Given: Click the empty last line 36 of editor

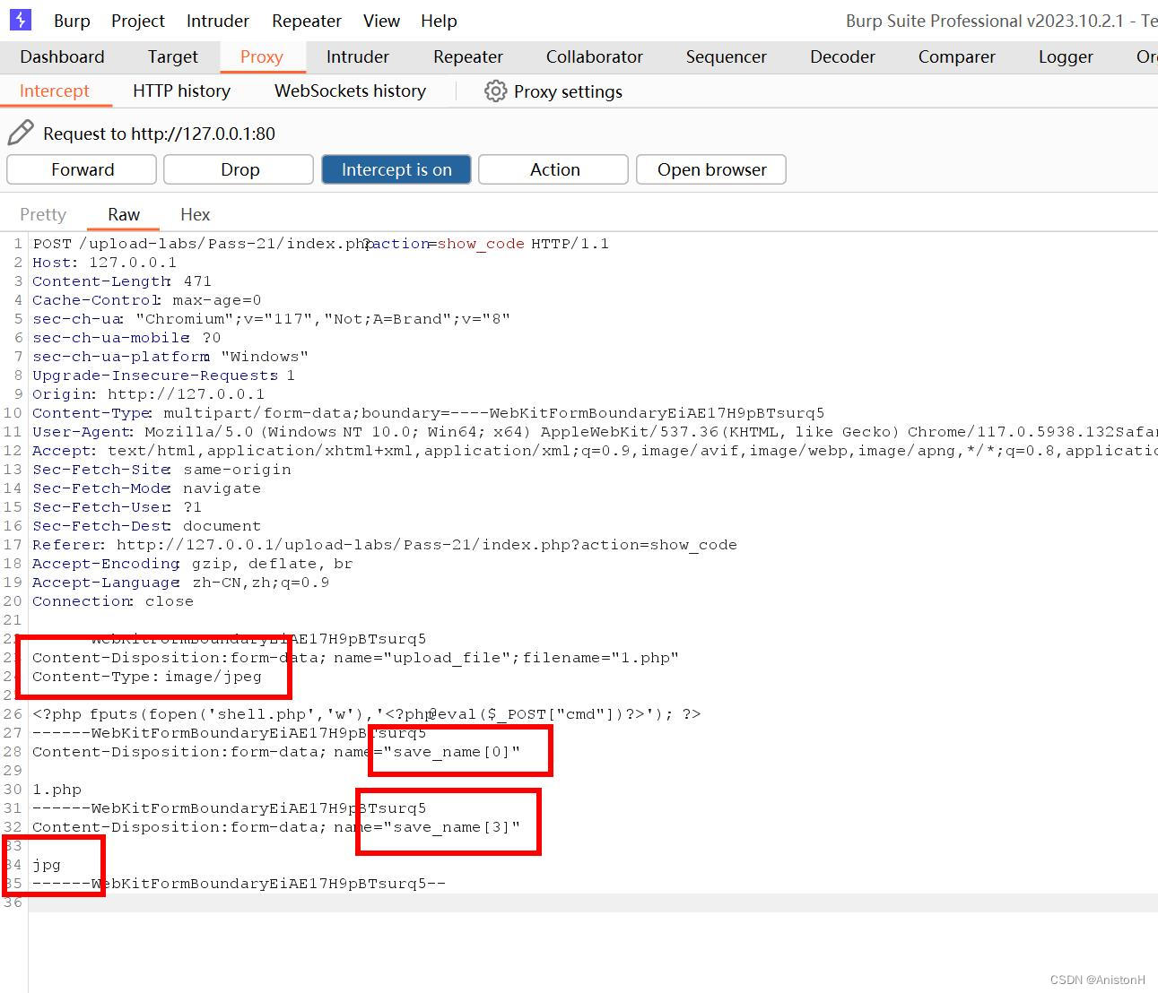Looking at the screenshot, I should 593,902.
